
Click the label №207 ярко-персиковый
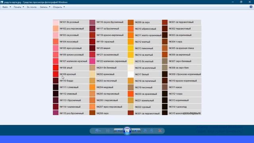tap(110, 107)
